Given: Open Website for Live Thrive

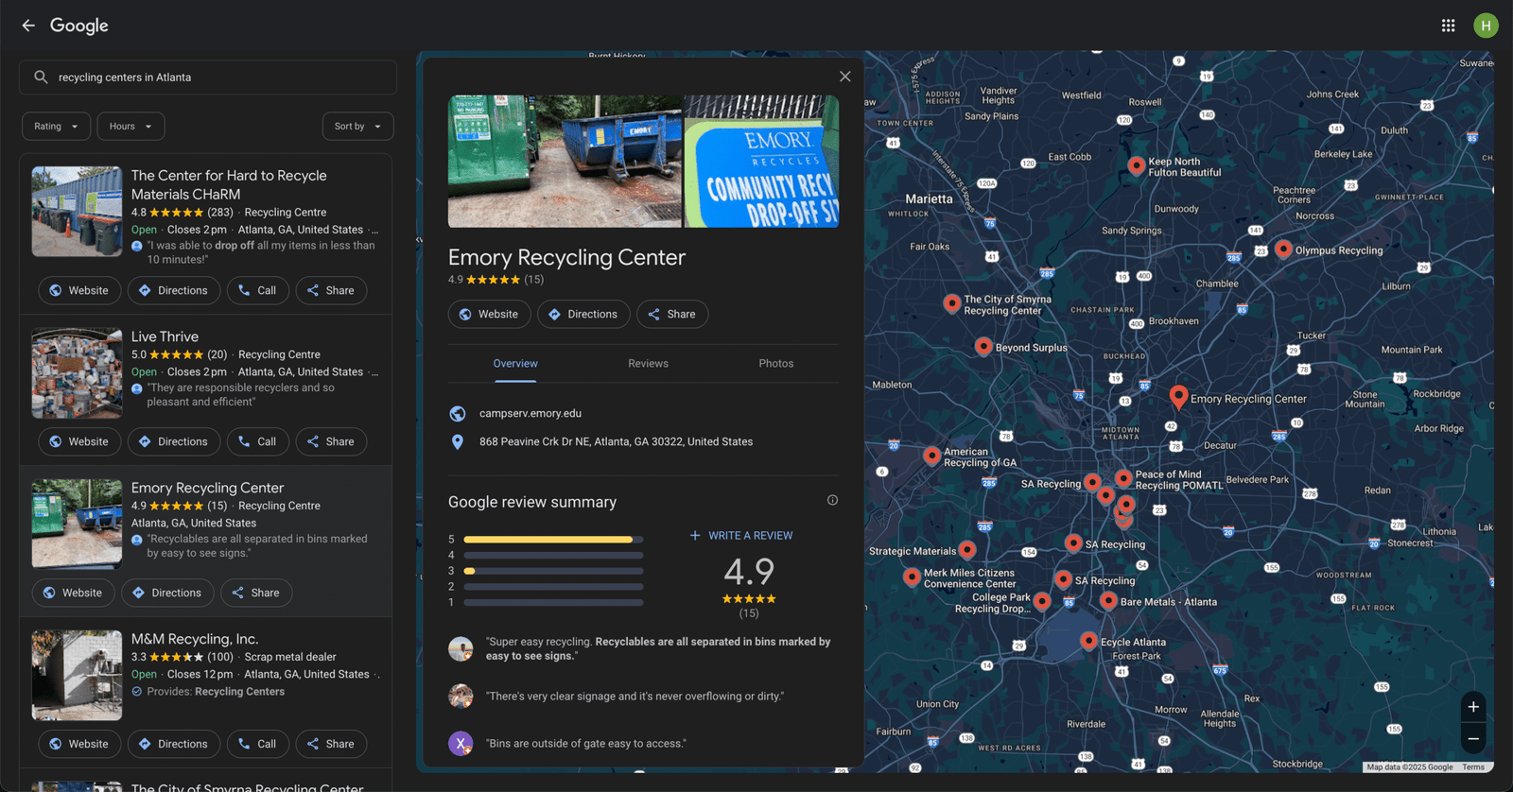Looking at the screenshot, I should (79, 441).
